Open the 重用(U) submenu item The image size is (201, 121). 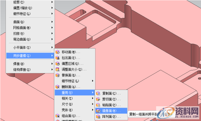click(x=75, y=93)
